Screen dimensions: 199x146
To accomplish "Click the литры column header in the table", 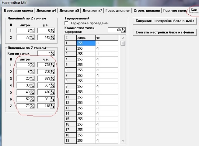I will pos(86,38).
